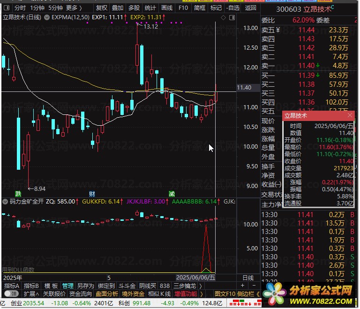
Task: Click the 返回 button
Action: 250,8
